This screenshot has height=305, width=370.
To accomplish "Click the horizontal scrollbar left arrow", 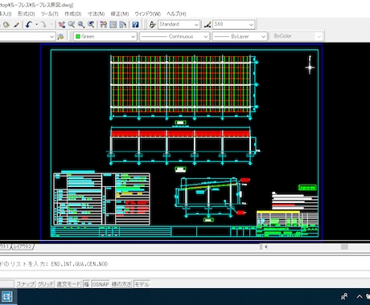I will coord(266,246).
